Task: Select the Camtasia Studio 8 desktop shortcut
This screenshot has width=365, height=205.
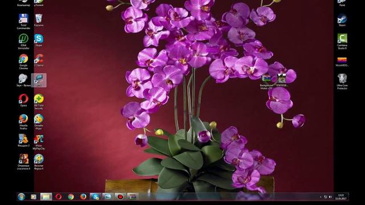Action: coord(342,42)
